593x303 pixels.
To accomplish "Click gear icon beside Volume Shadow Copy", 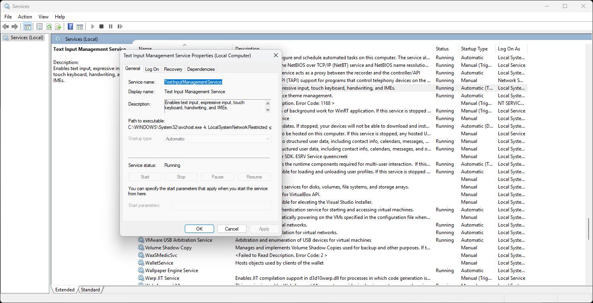I will [x=141, y=248].
